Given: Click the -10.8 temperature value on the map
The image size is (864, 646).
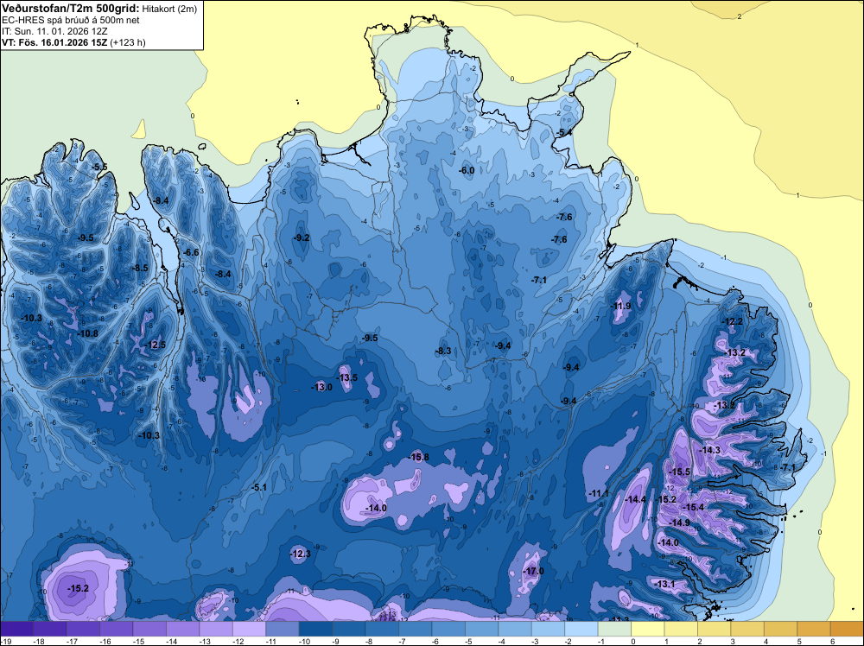Looking at the screenshot, I should point(88,333).
